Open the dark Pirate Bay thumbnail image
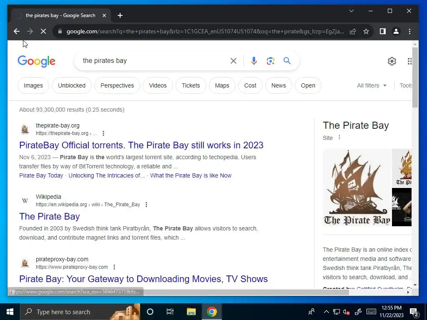 [402, 207]
